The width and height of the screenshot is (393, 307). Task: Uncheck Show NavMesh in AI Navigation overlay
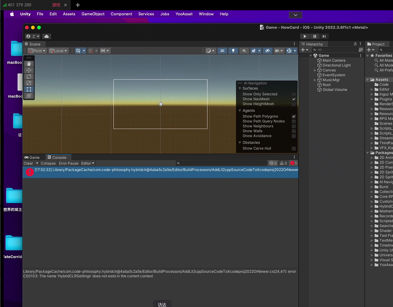[294, 99]
